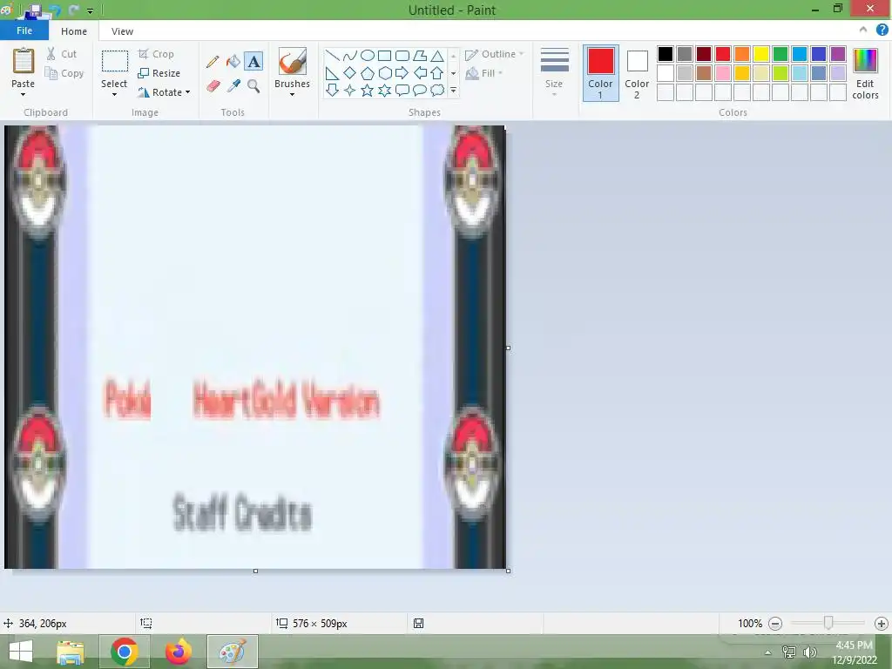Image resolution: width=892 pixels, height=669 pixels.
Task: Click Save in Quick Access Toolbar
Action: pos(35,10)
